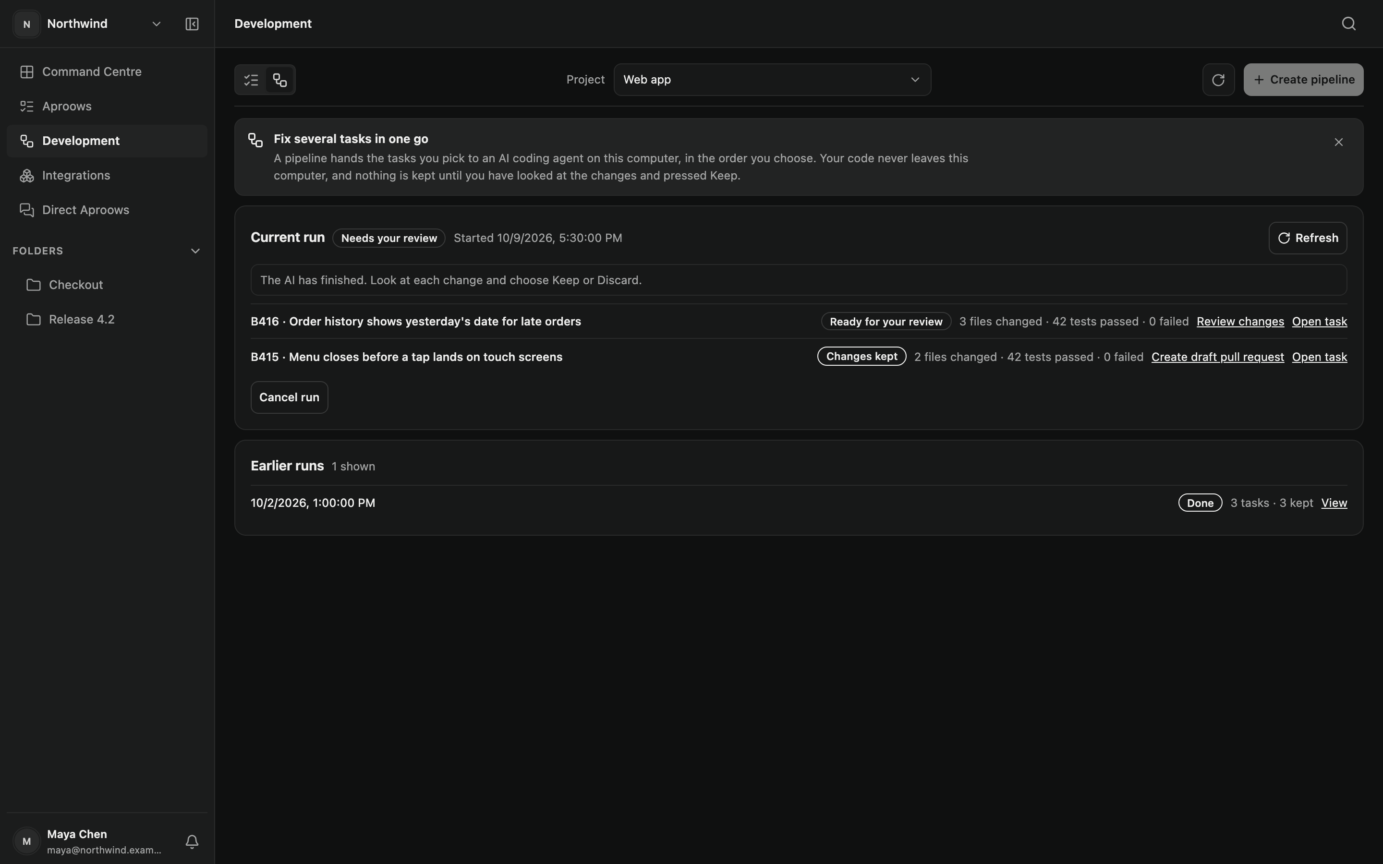
Task: Click the Northwind N avatar
Action: 26,24
